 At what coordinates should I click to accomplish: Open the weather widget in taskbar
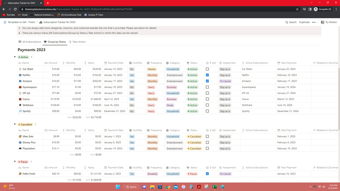[9, 187]
